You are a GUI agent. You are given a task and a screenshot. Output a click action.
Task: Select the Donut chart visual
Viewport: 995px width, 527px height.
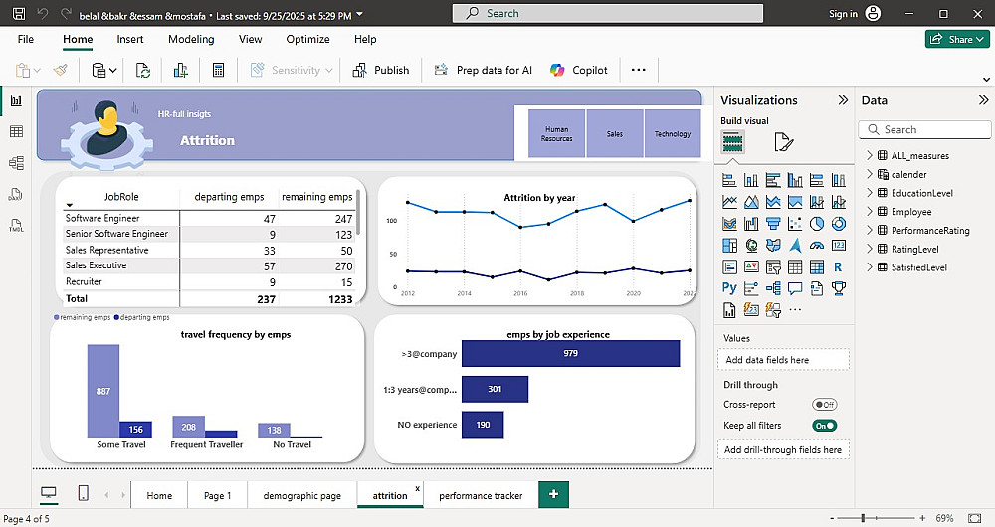838,224
